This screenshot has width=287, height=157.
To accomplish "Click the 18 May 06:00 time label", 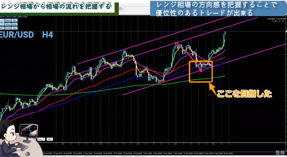I will [229, 153].
